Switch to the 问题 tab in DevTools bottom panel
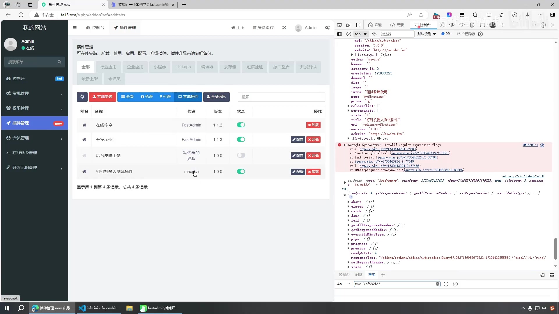 coord(359,274)
